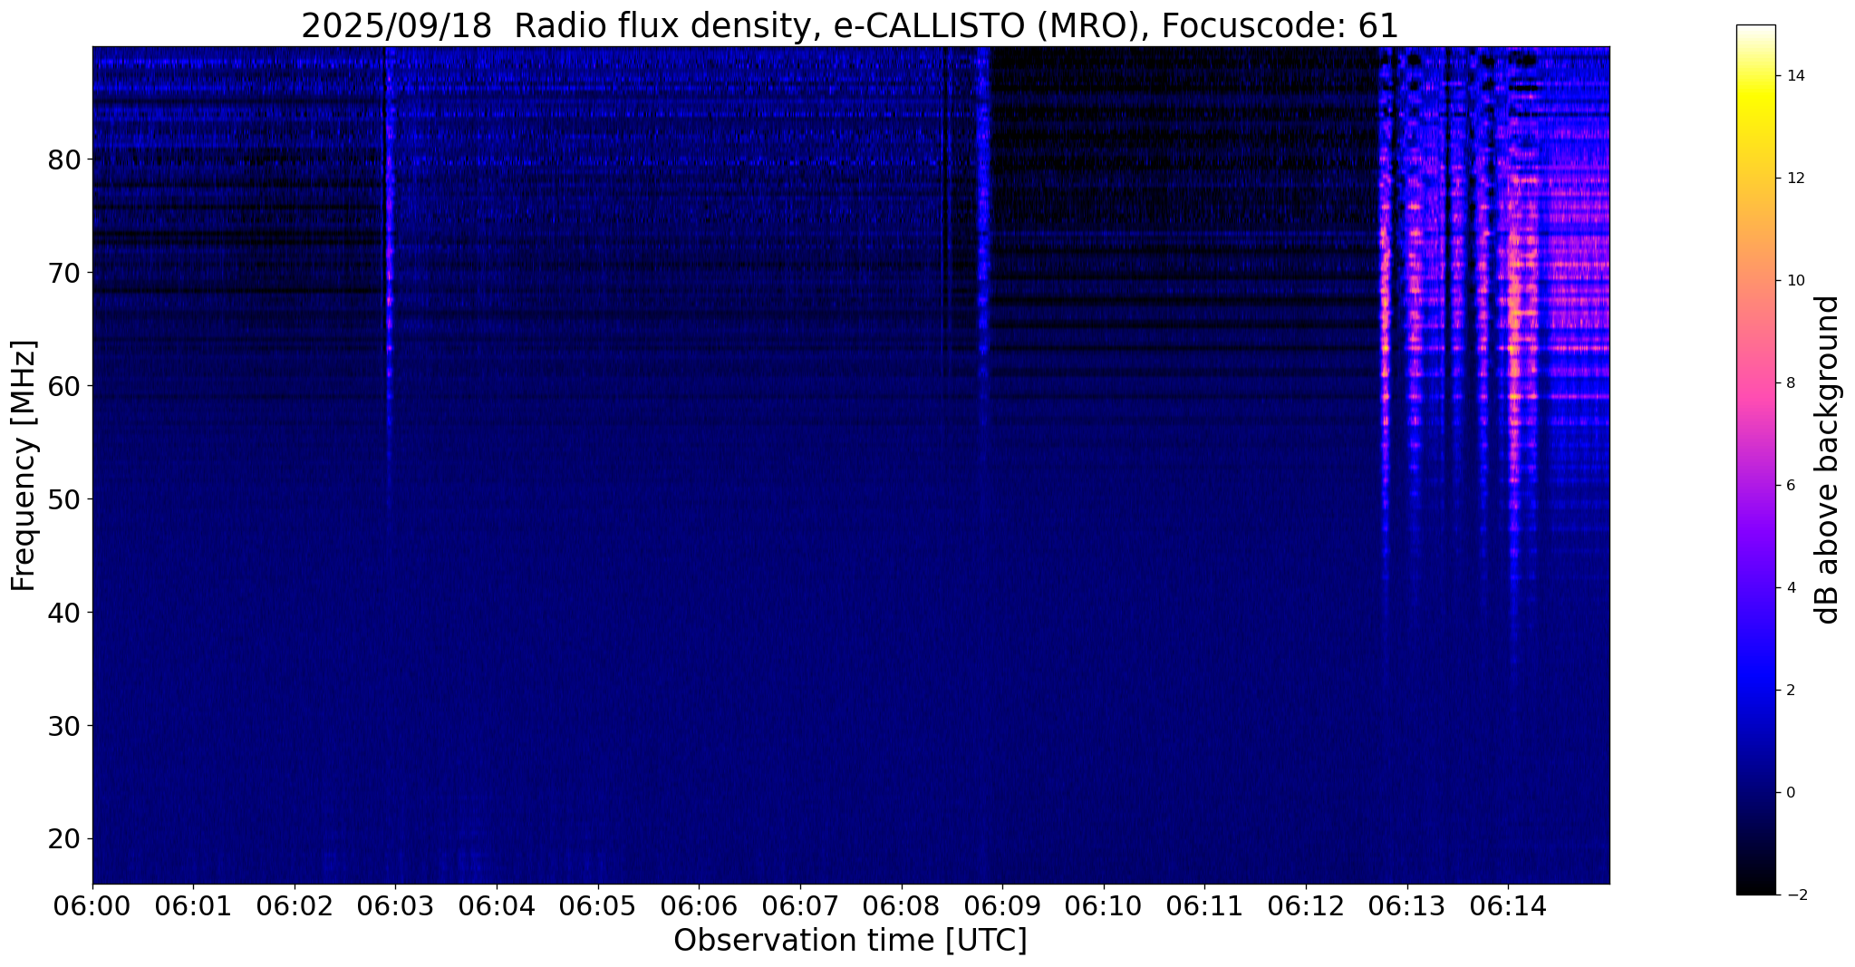This screenshot has width=1855, height=967.
Task: Click the colorbar tick value 2
Action: click(x=1789, y=691)
